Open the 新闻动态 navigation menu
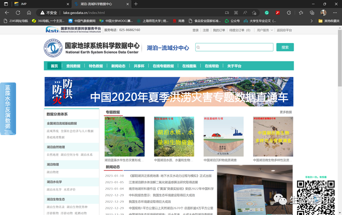The width and height of the screenshot is (342, 215). 118,66
